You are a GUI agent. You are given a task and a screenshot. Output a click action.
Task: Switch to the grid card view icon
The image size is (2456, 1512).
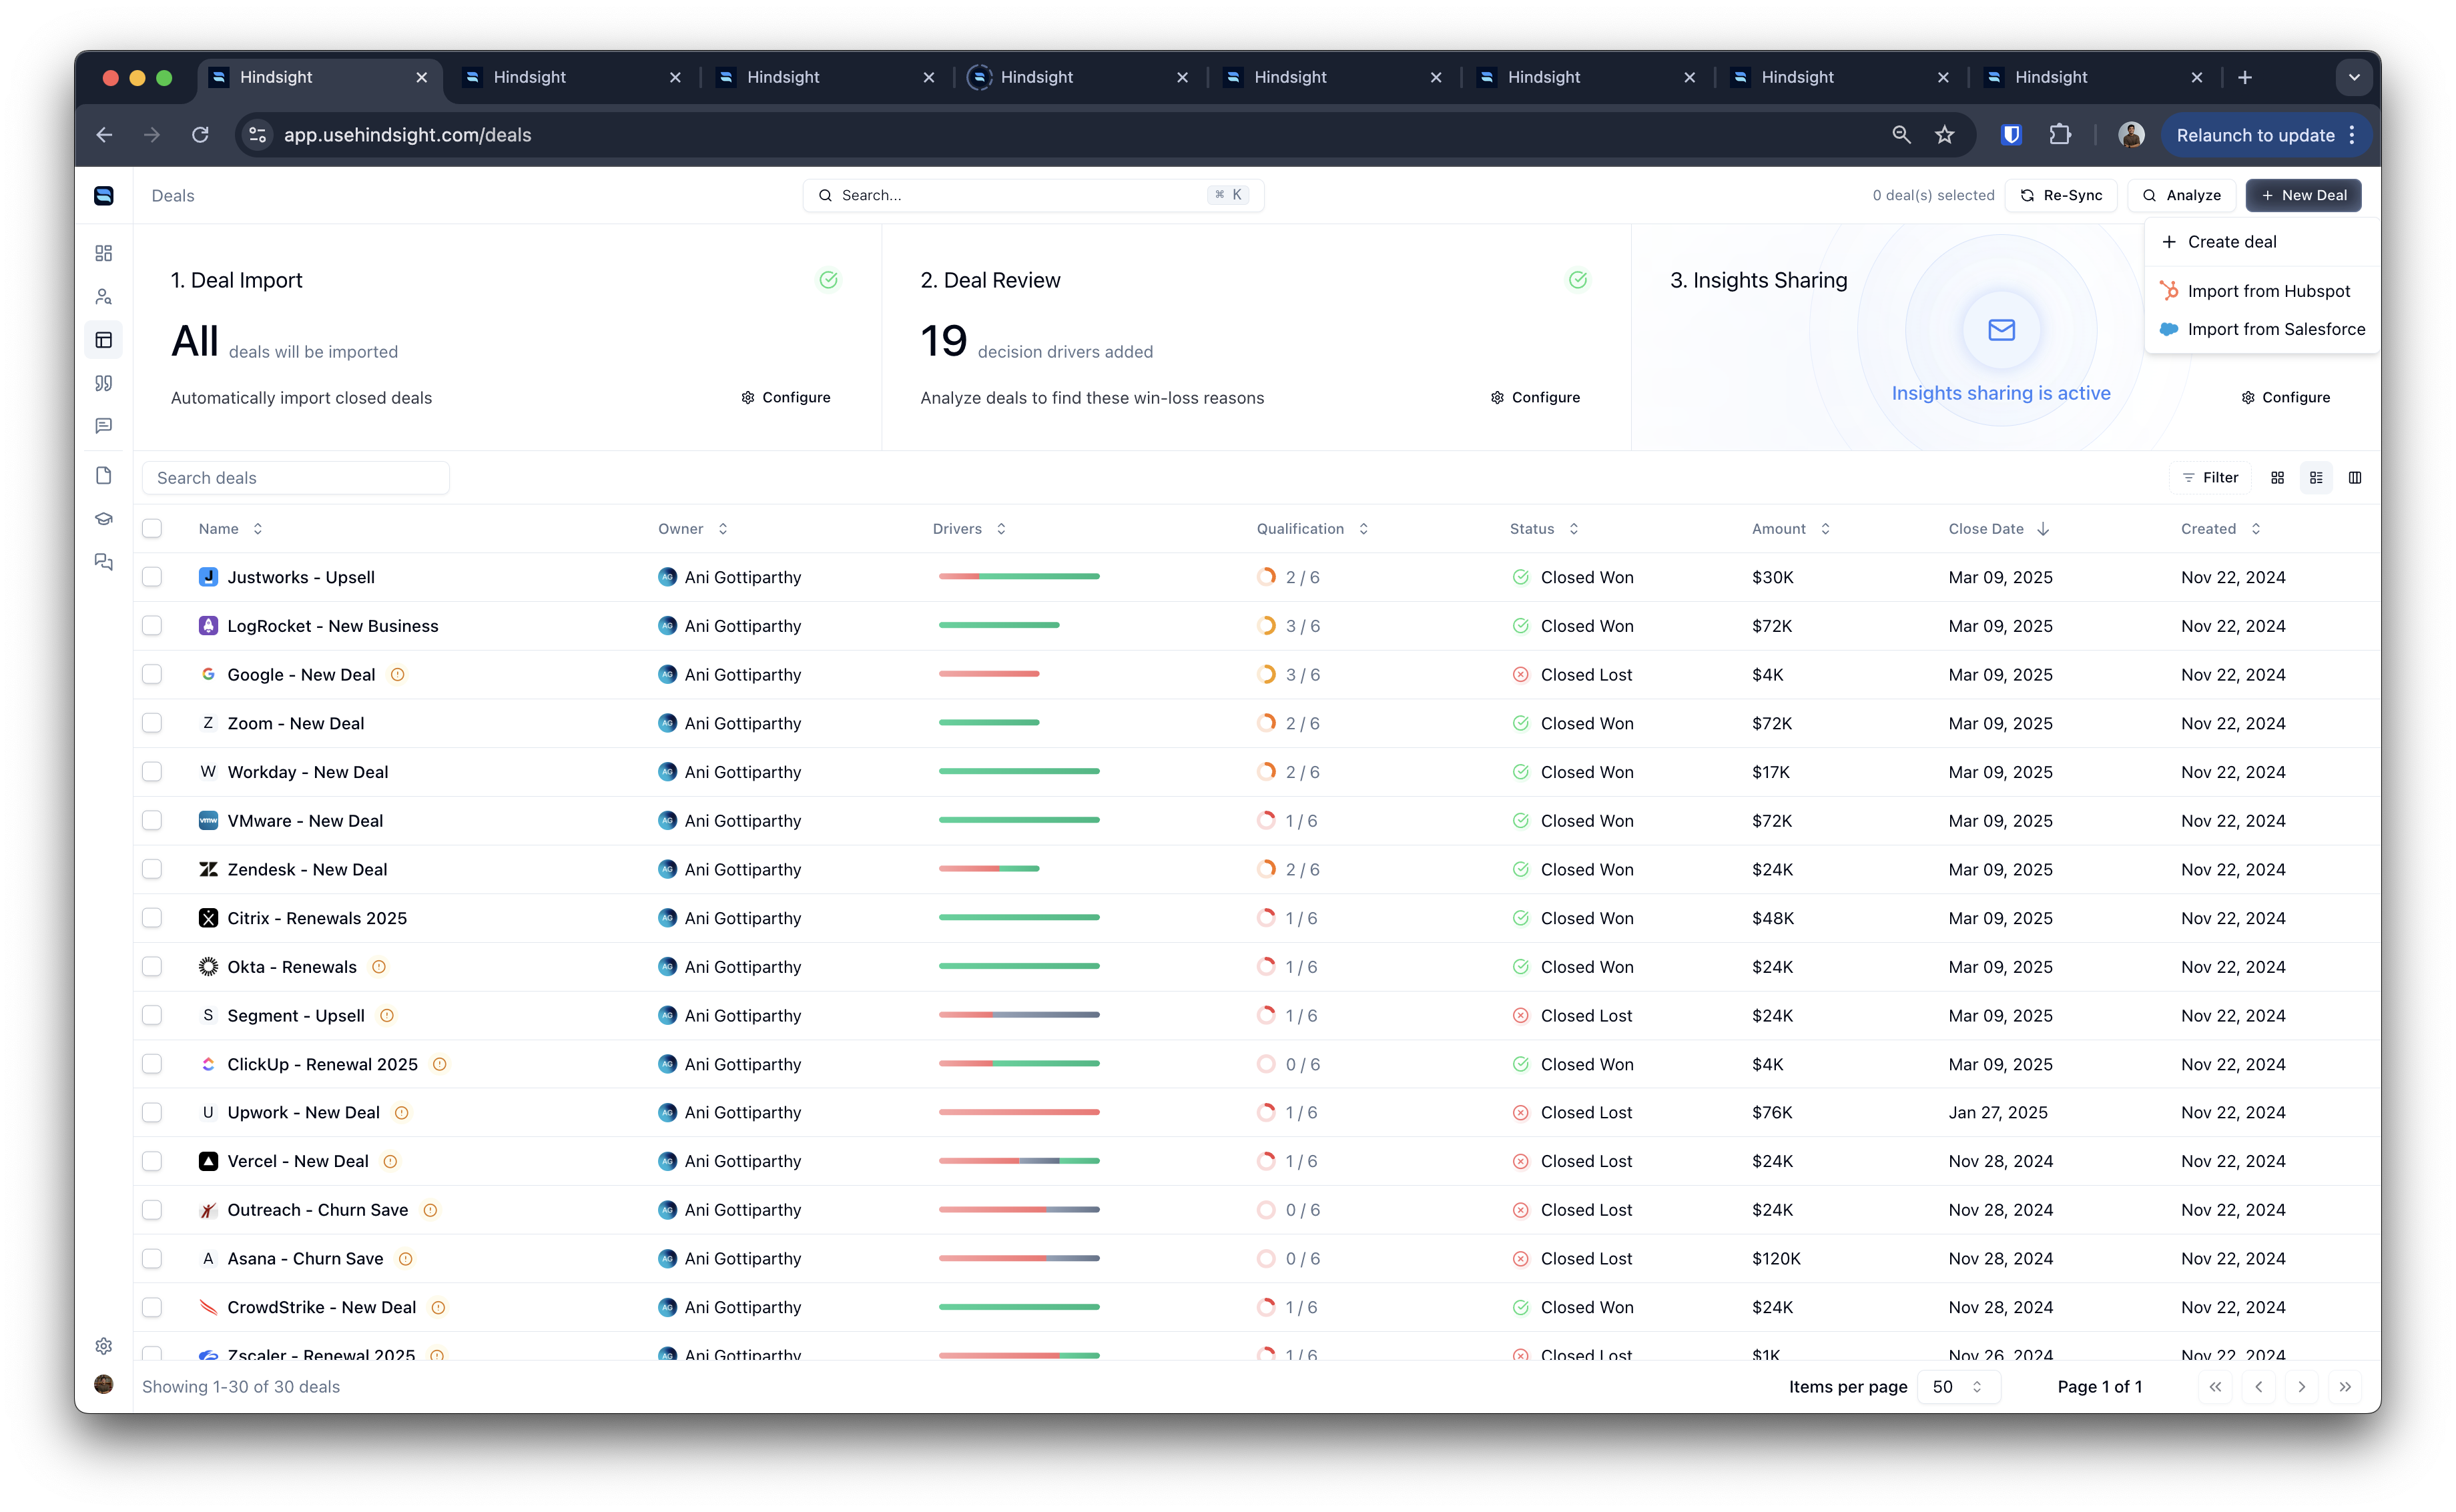point(2278,478)
